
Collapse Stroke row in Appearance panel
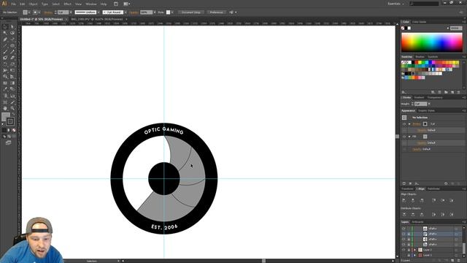[x=409, y=124]
